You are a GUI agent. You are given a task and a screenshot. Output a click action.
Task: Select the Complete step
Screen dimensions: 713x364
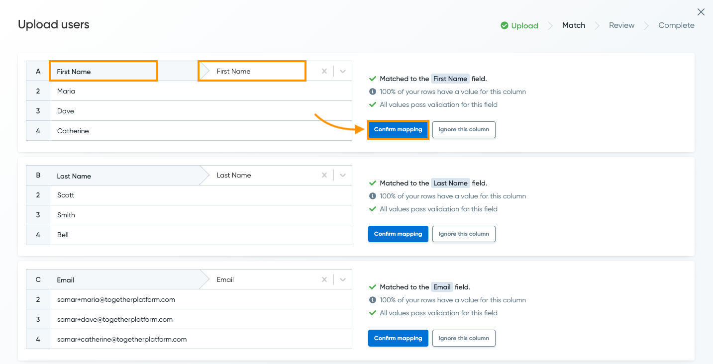(676, 25)
